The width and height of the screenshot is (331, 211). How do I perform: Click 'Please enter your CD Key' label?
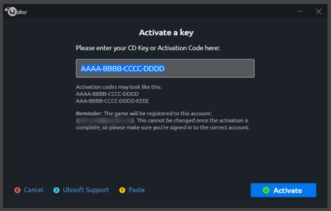coord(112,48)
